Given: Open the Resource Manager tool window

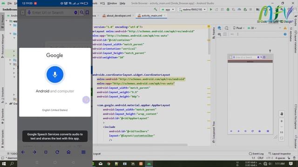Looking at the screenshot, I should coord(2,46).
